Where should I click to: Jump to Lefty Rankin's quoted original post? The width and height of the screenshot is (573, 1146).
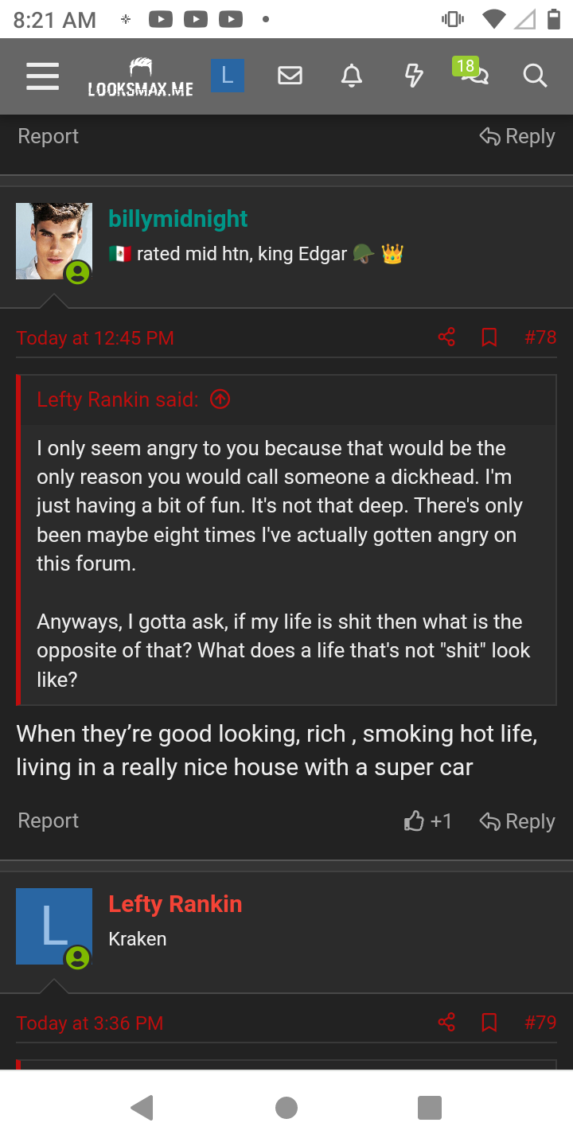220,400
